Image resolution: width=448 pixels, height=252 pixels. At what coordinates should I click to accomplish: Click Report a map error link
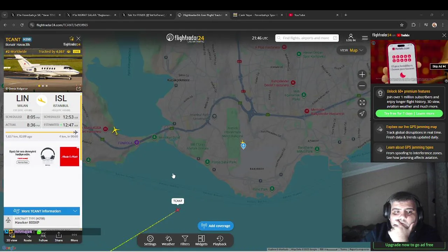[359, 249]
